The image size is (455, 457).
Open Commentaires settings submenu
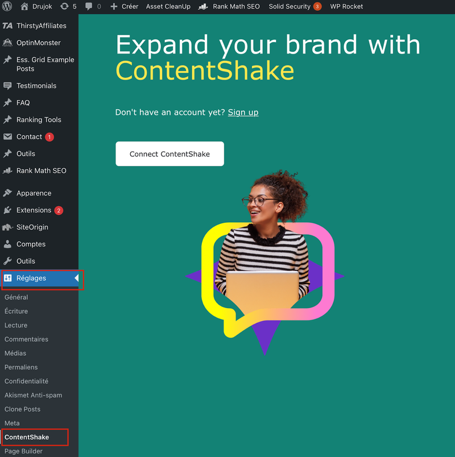[26, 339]
